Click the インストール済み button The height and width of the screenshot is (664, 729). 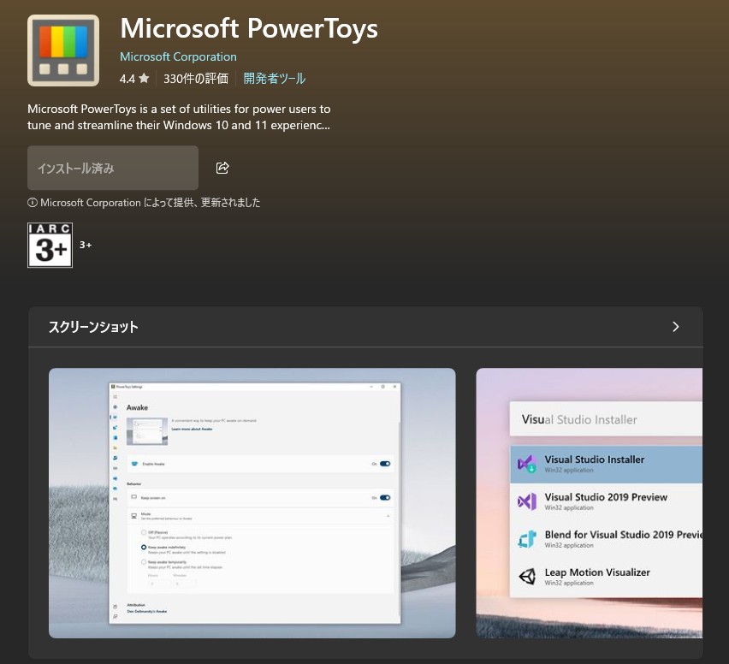click(113, 168)
